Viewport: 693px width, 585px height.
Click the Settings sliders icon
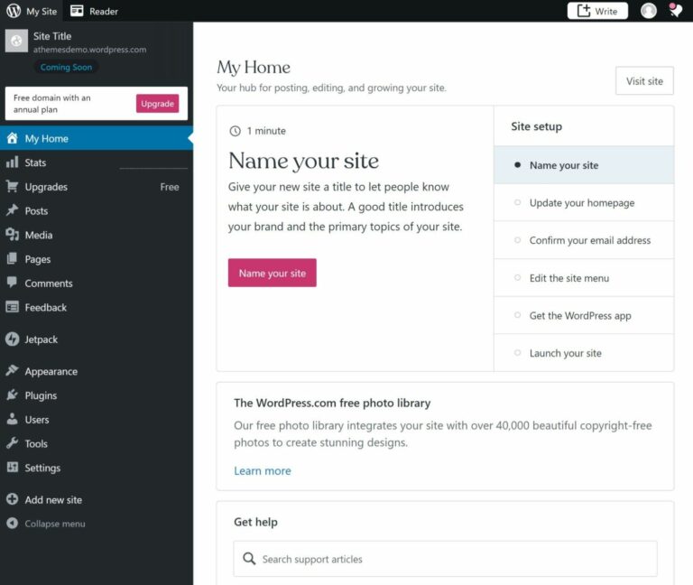[13, 467]
